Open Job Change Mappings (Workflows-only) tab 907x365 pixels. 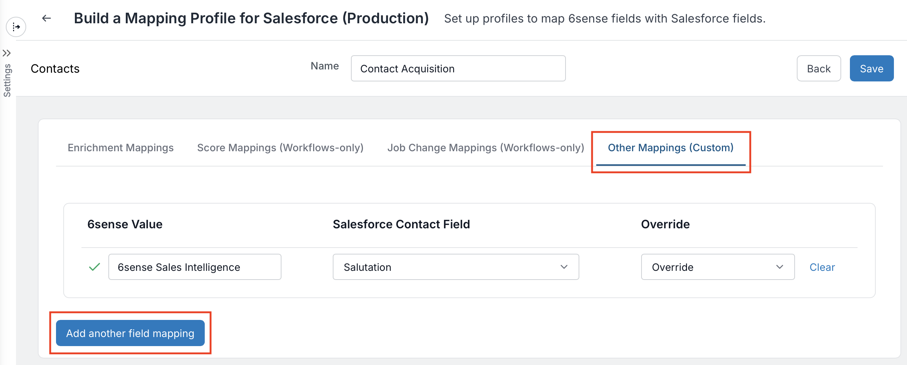click(x=486, y=148)
